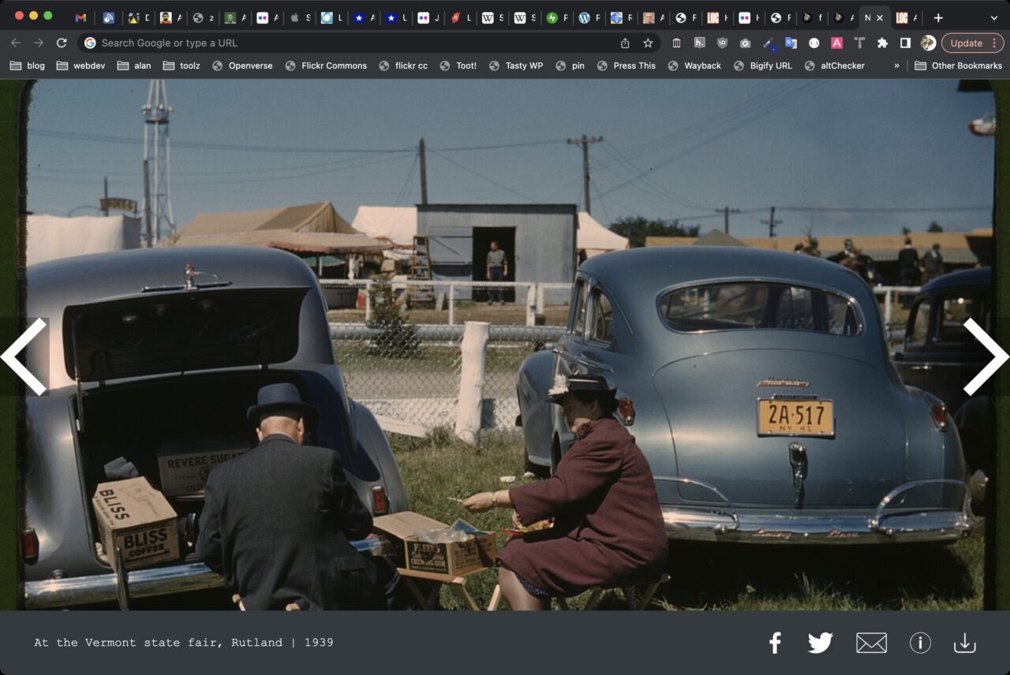Image resolution: width=1010 pixels, height=675 pixels.
Task: Open the Other Bookmarks folder
Action: 958,65
